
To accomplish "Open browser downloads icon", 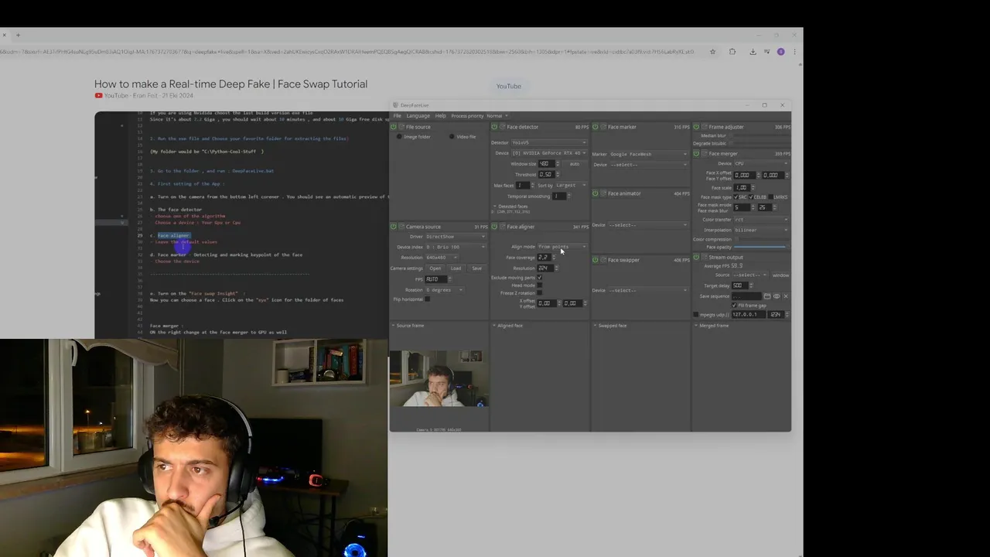I will pos(753,52).
